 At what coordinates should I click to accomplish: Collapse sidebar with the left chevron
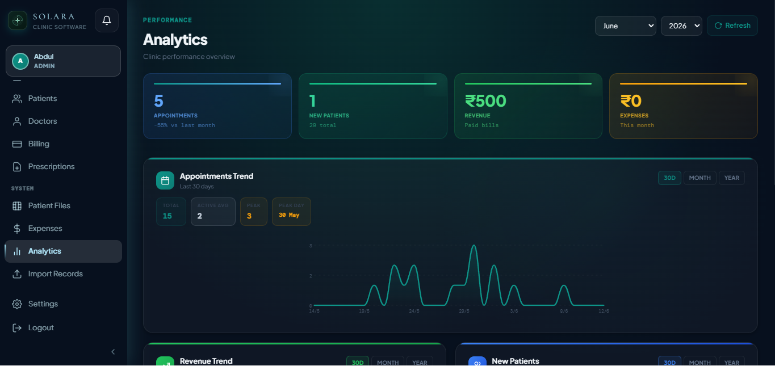click(x=113, y=352)
